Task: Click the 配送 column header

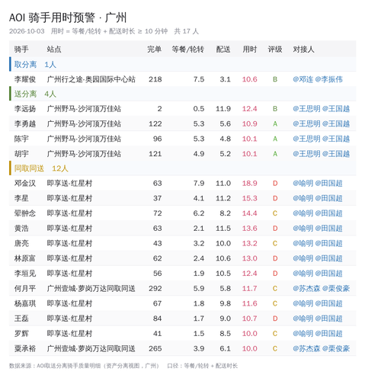Action: coord(223,49)
